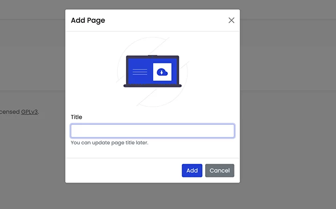Viewport: 336px width, 209px height.
Task: Click the laptop camera notch atop the illustration
Action: 152,56
